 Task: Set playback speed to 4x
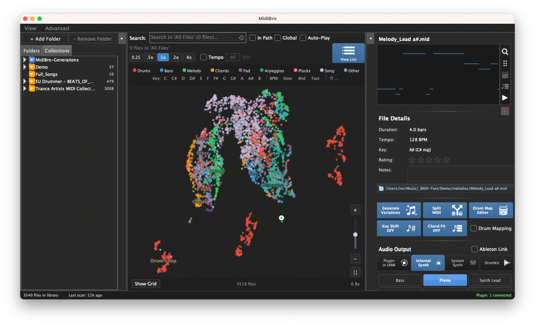point(189,57)
